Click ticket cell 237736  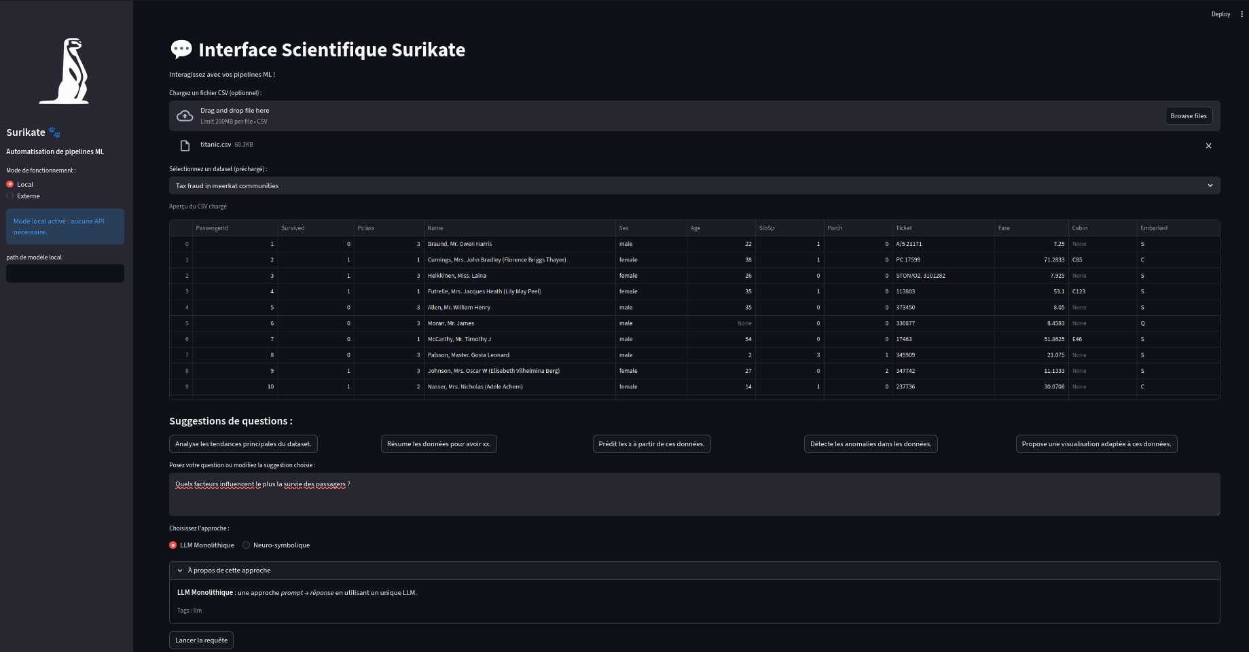pos(943,386)
